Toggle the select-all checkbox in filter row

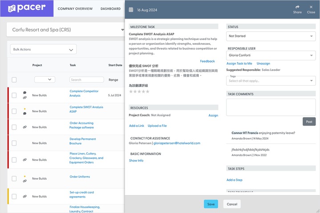tap(14, 80)
